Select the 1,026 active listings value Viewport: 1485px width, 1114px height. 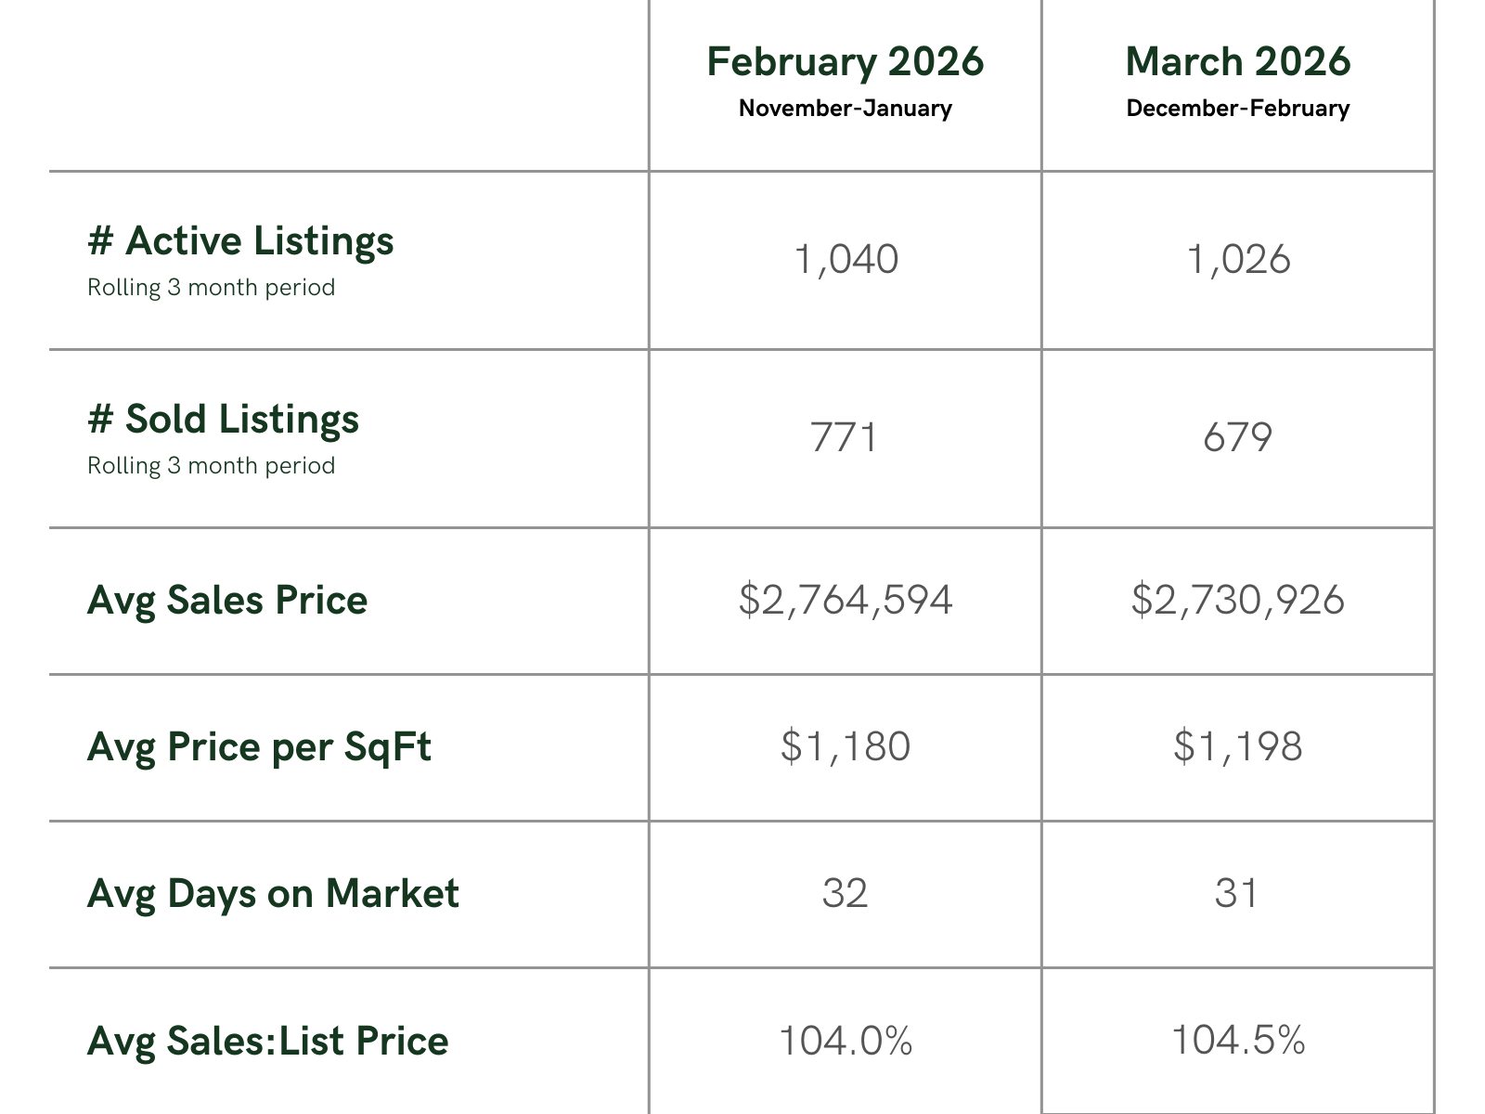pyautogui.click(x=1238, y=259)
